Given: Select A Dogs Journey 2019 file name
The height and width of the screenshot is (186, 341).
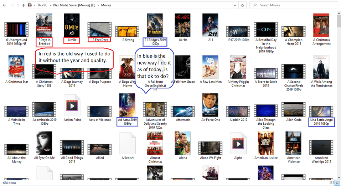Looking at the screenshot, I should pyautogui.click(x=72, y=83).
